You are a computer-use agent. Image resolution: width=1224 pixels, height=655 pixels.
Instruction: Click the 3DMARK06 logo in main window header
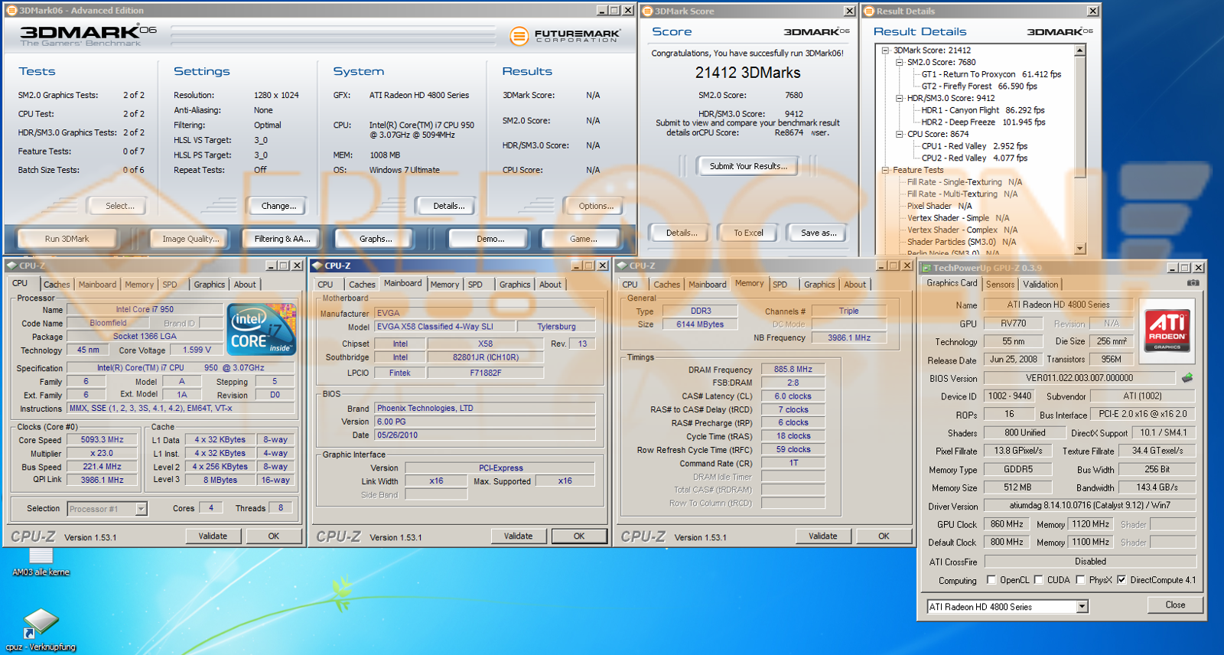pos(88,34)
